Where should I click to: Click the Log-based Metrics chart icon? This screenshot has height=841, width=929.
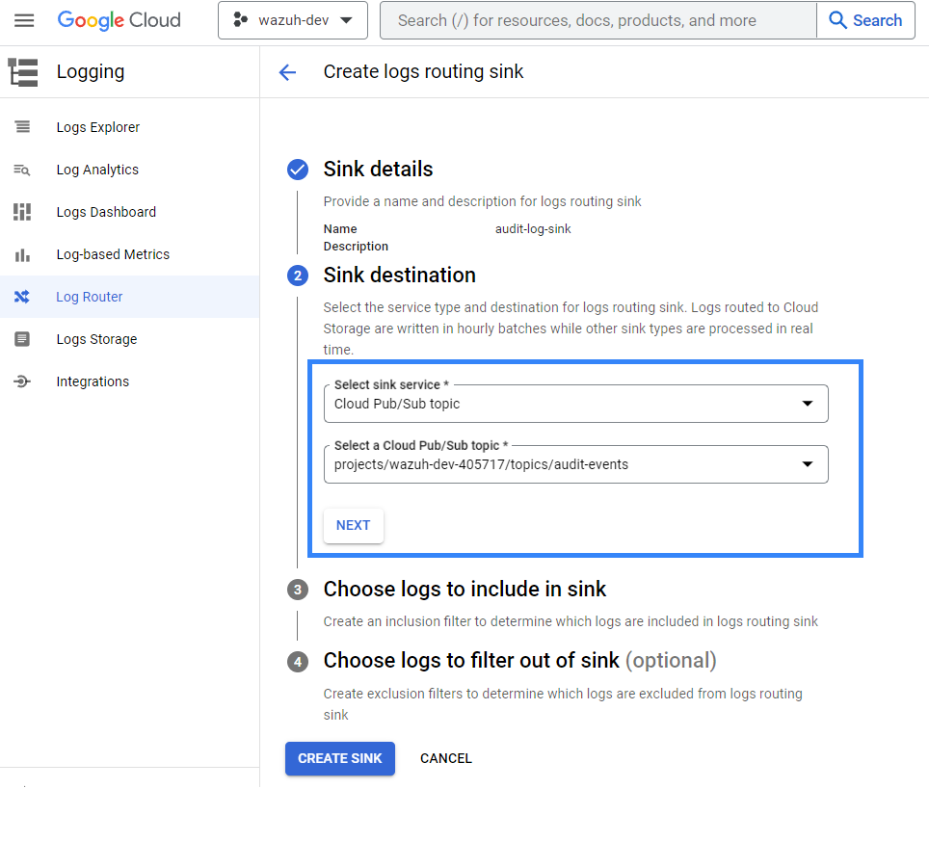coord(22,254)
